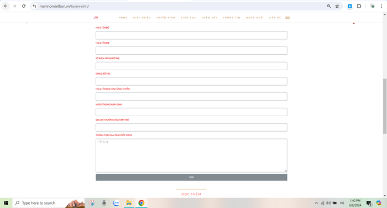The image size is (387, 208).
Task: Click the textarea resize handle corner
Action: point(286,171)
